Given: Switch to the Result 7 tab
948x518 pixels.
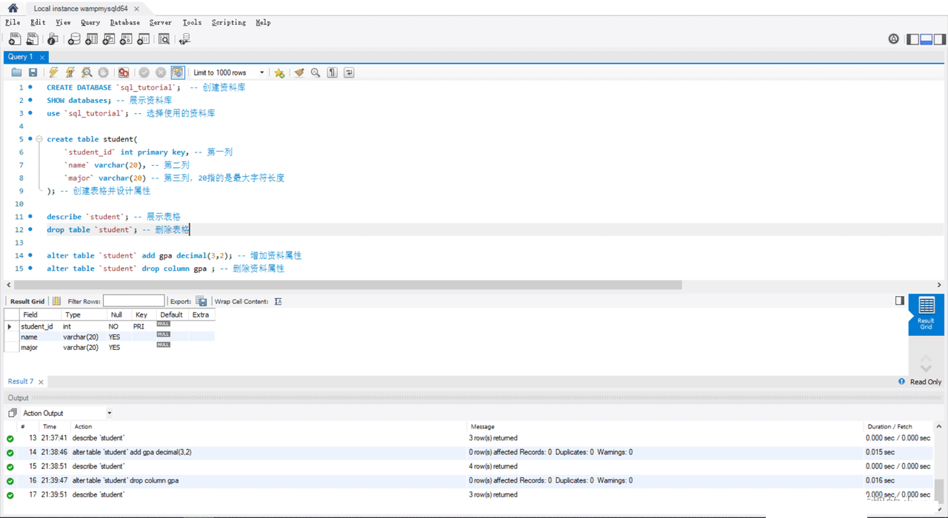Looking at the screenshot, I should (22, 381).
